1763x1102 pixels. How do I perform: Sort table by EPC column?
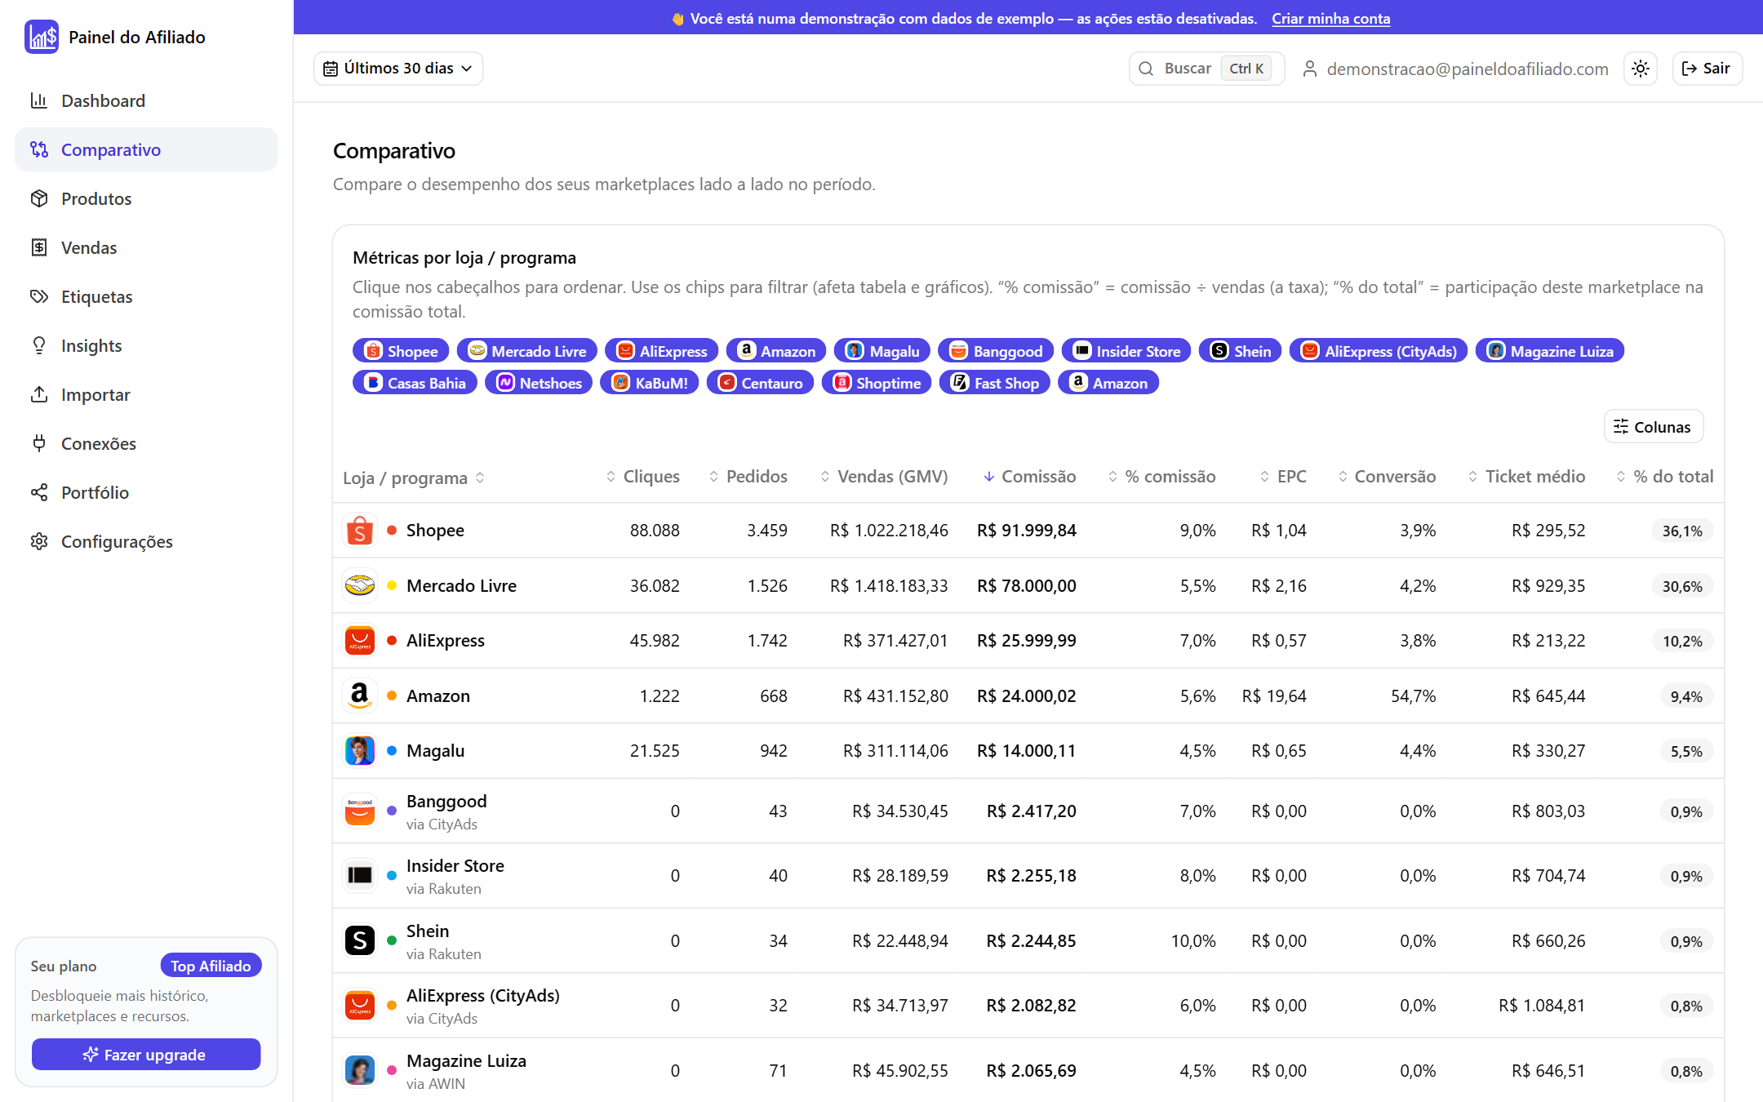(1282, 477)
